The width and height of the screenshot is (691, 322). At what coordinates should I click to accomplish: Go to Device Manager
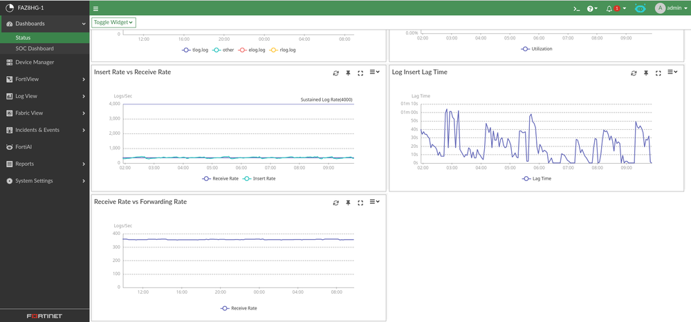click(x=35, y=62)
